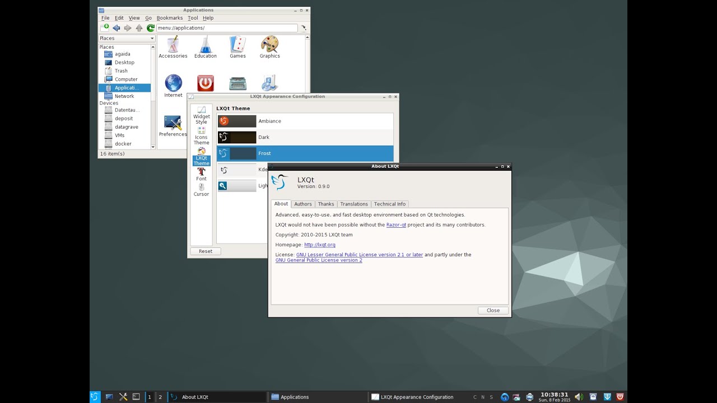Click the volume speaker icon in system tray
This screenshot has height=403, width=717.
coord(579,397)
